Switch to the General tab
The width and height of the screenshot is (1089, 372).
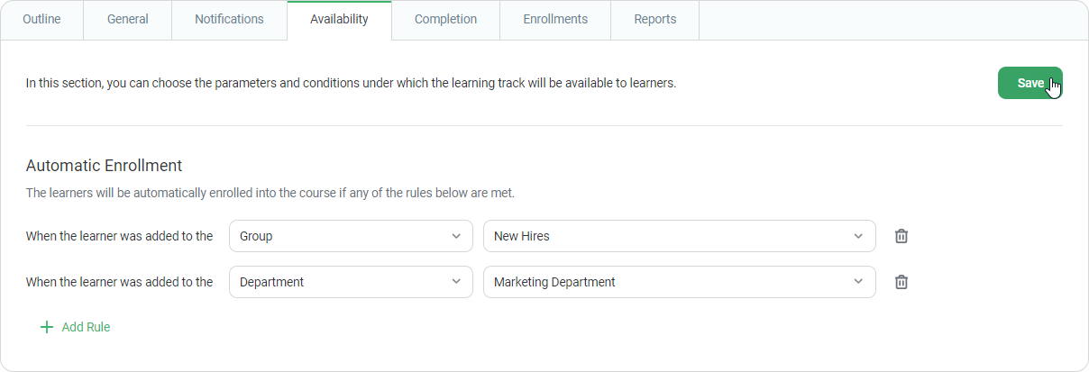click(127, 20)
